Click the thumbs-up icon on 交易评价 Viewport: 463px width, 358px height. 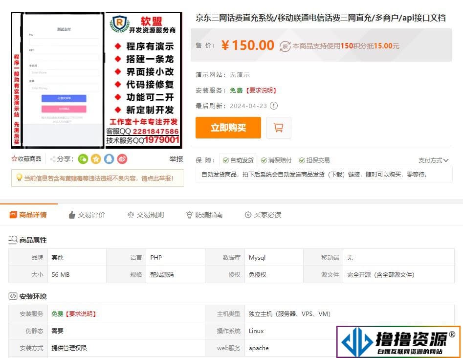click(x=72, y=215)
